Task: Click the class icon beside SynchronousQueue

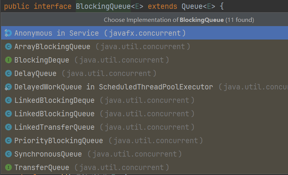Action: coord(8,154)
